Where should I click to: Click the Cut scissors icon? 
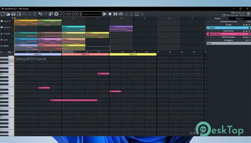tap(30, 14)
